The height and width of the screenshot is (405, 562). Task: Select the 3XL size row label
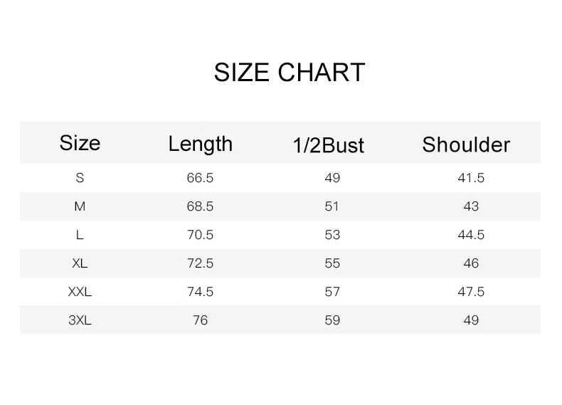[x=80, y=320]
